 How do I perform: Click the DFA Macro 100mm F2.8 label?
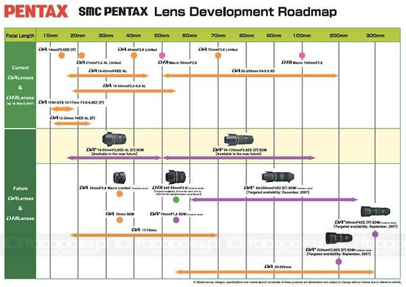click(x=302, y=62)
